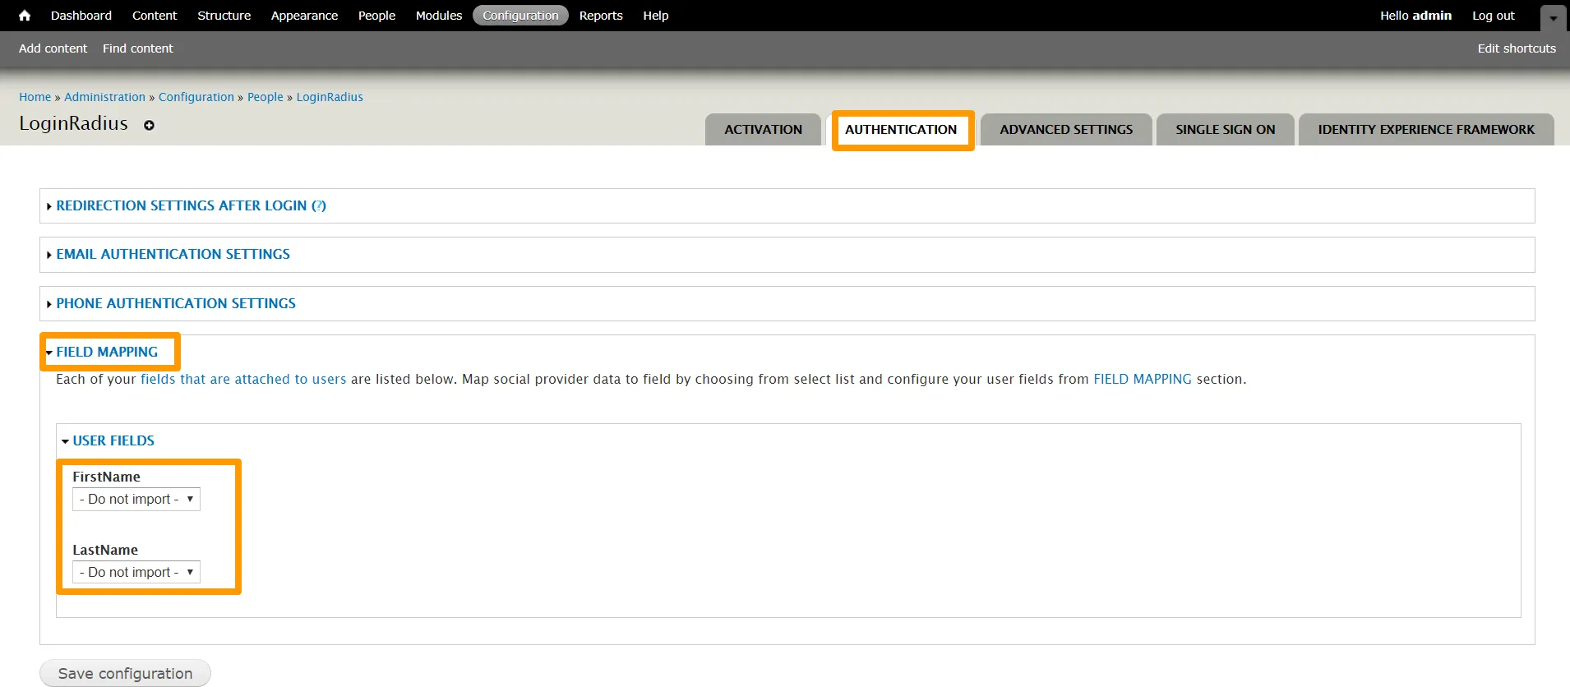Click the add-to-shortcuts plus icon beside LoginRadius
This screenshot has width=1570, height=687.
point(149,126)
